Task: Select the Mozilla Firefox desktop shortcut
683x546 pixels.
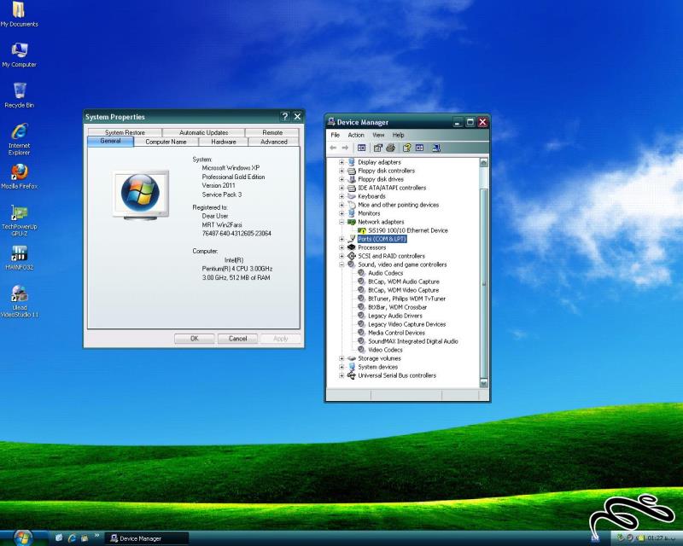Action: click(19, 177)
